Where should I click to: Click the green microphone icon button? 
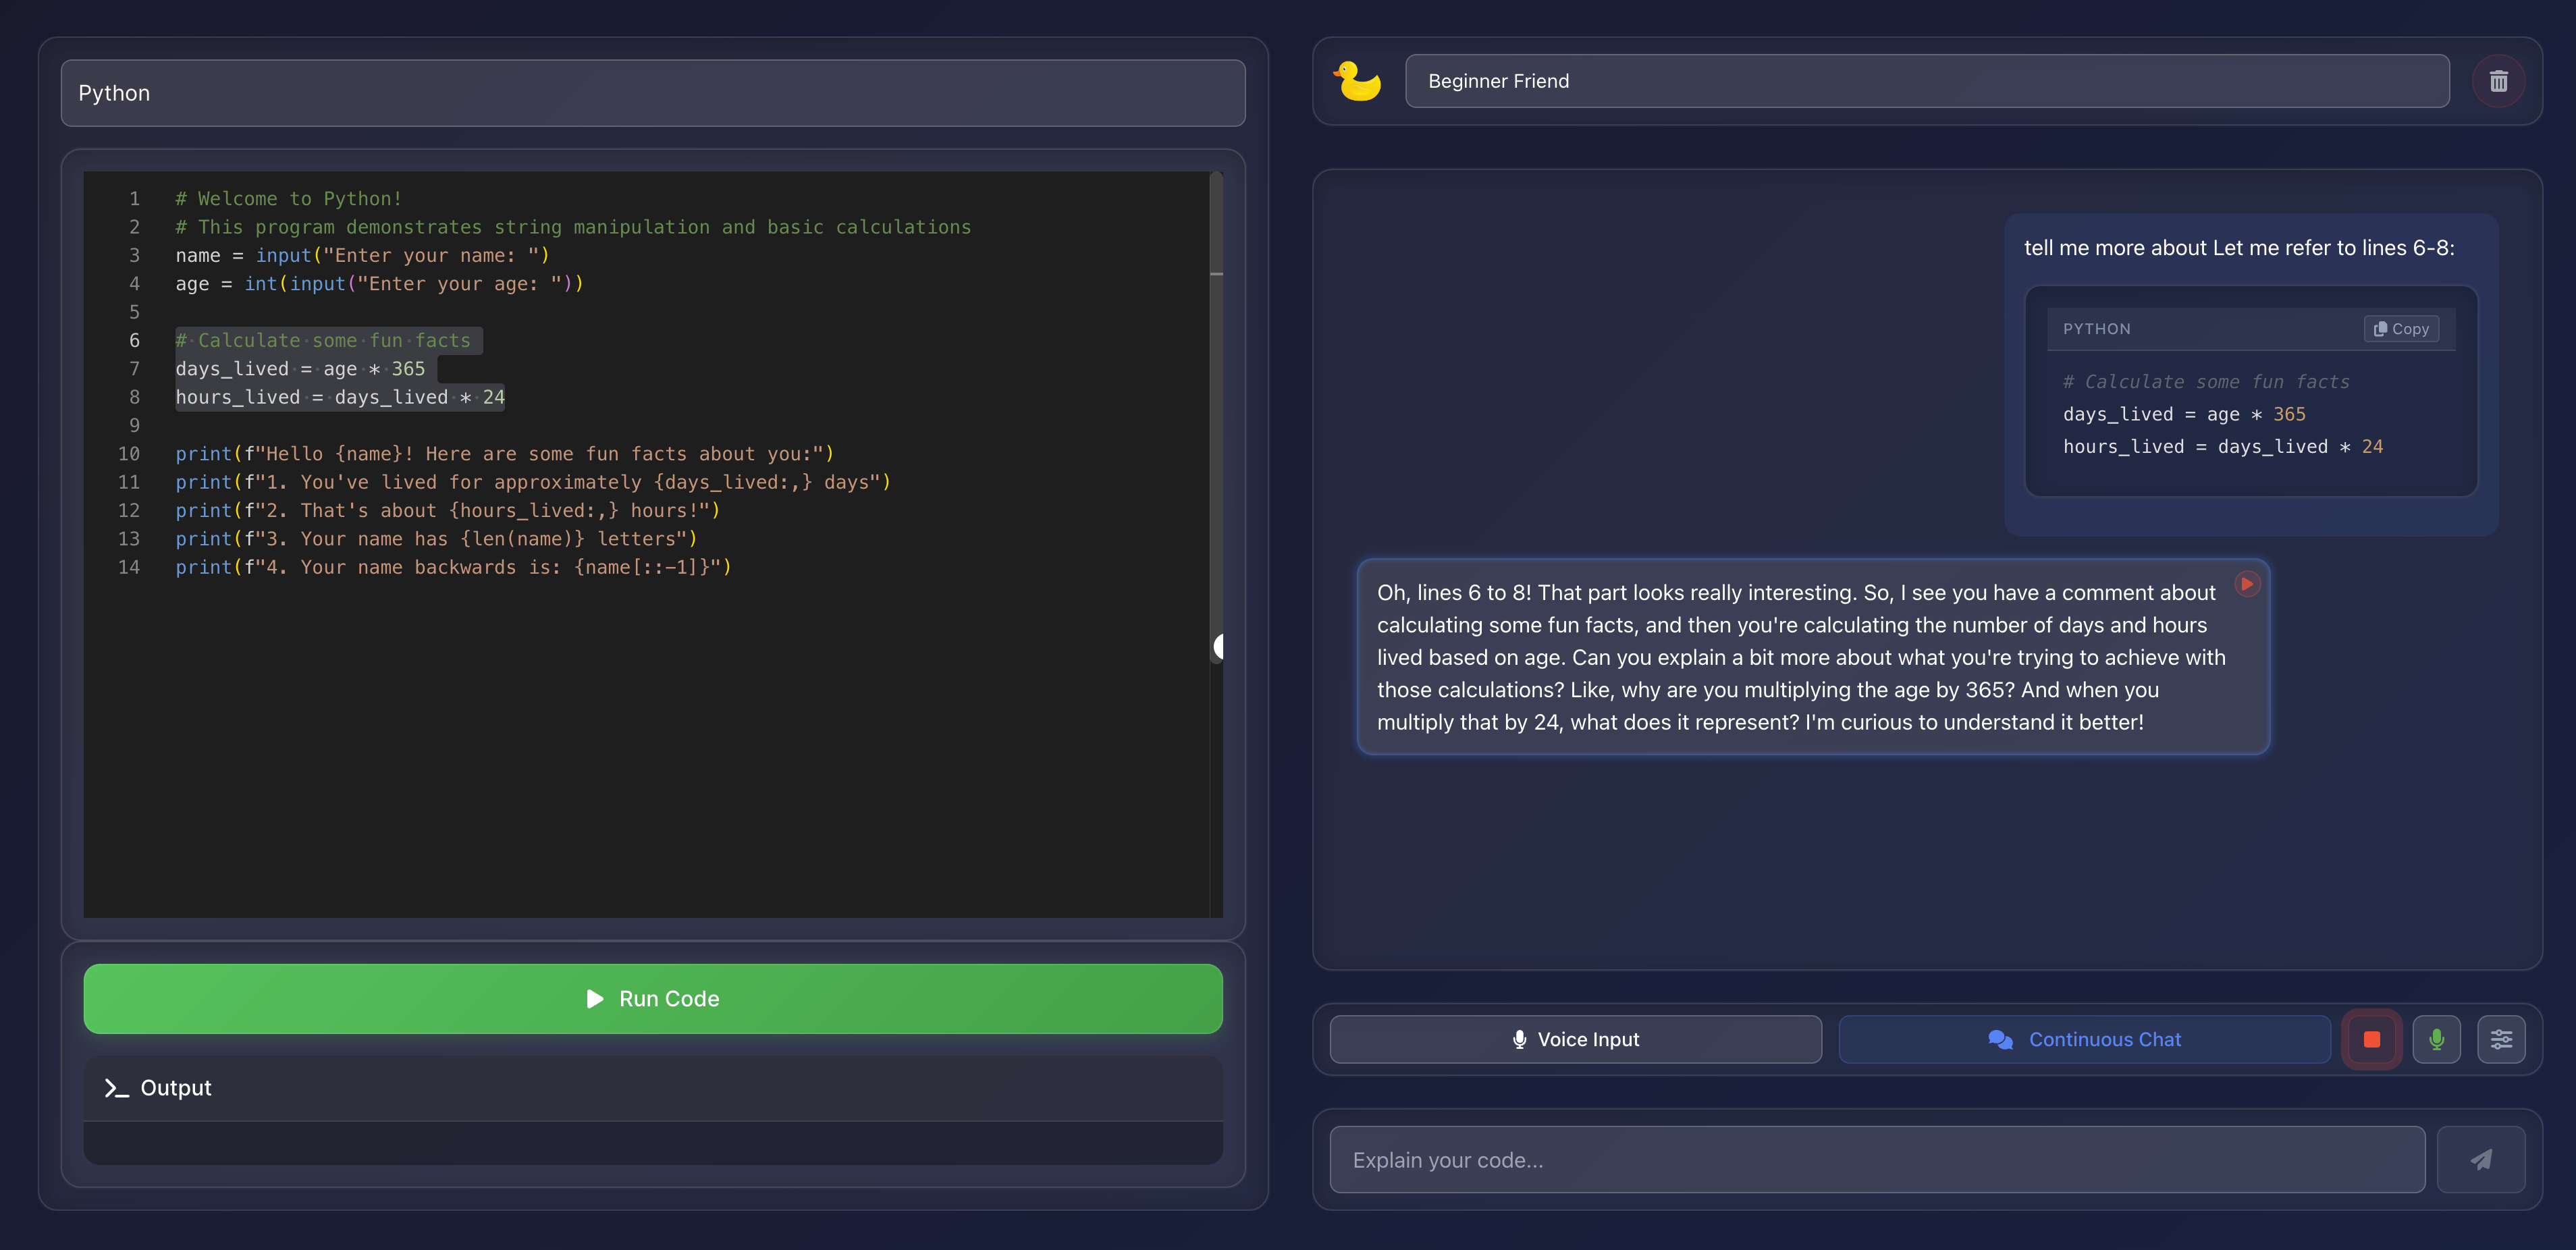(2436, 1040)
